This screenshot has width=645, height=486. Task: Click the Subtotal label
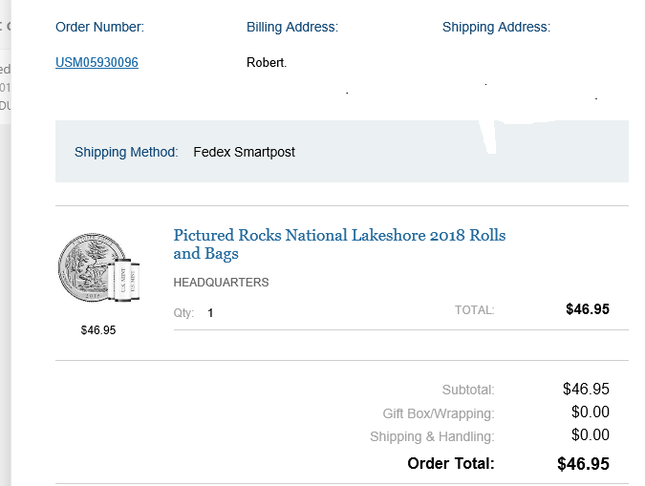[468, 390]
